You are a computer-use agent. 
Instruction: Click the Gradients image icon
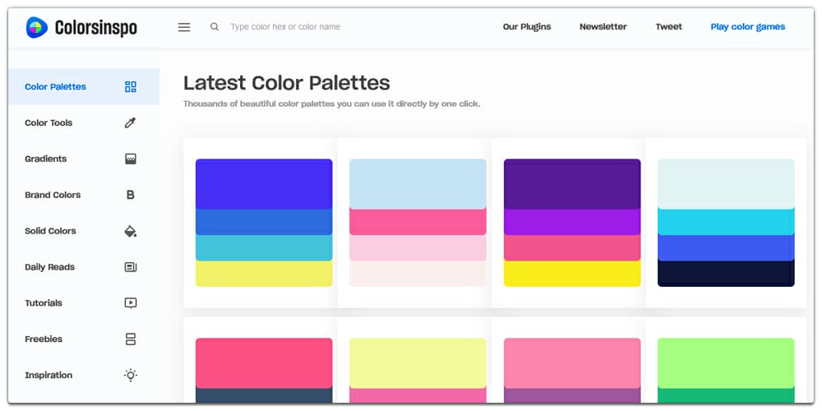[x=131, y=159]
